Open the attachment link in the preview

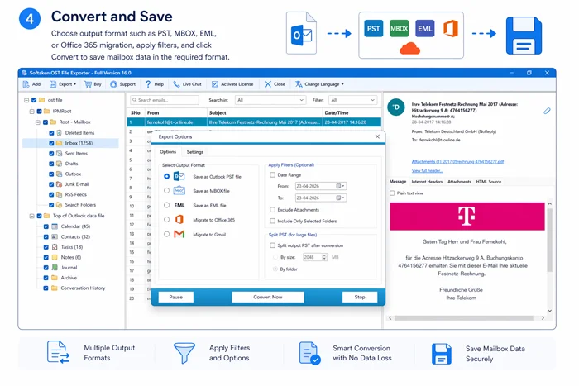[x=457, y=162]
